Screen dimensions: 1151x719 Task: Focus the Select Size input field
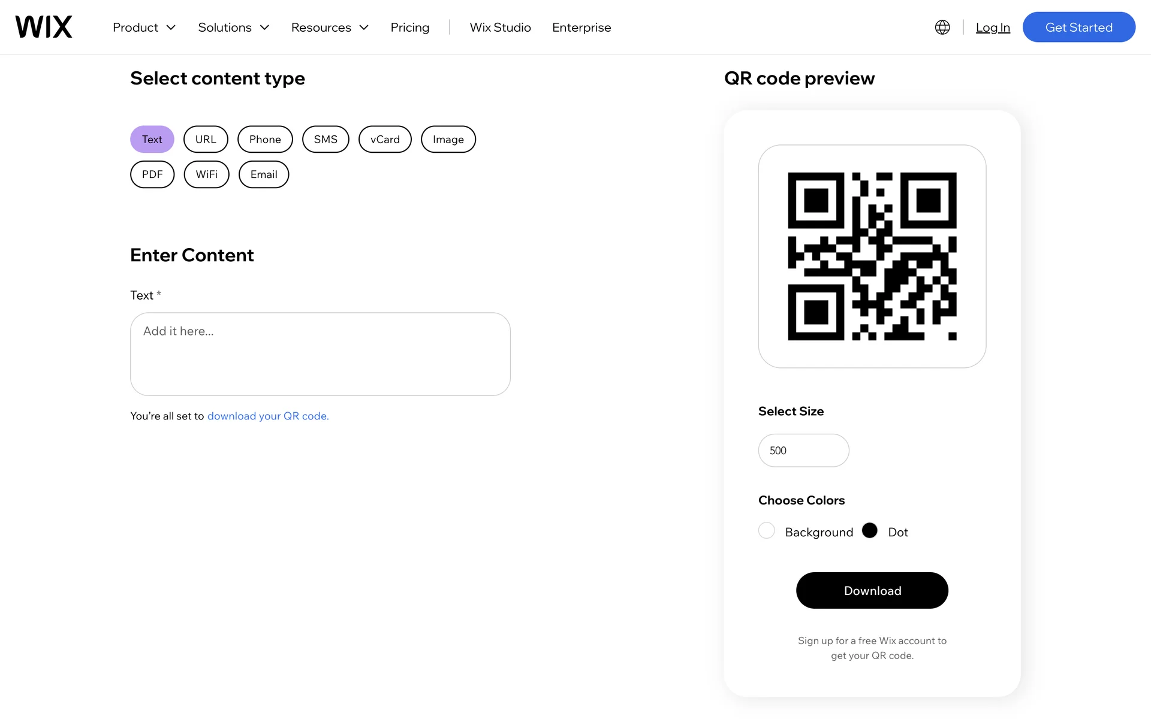pyautogui.click(x=803, y=451)
